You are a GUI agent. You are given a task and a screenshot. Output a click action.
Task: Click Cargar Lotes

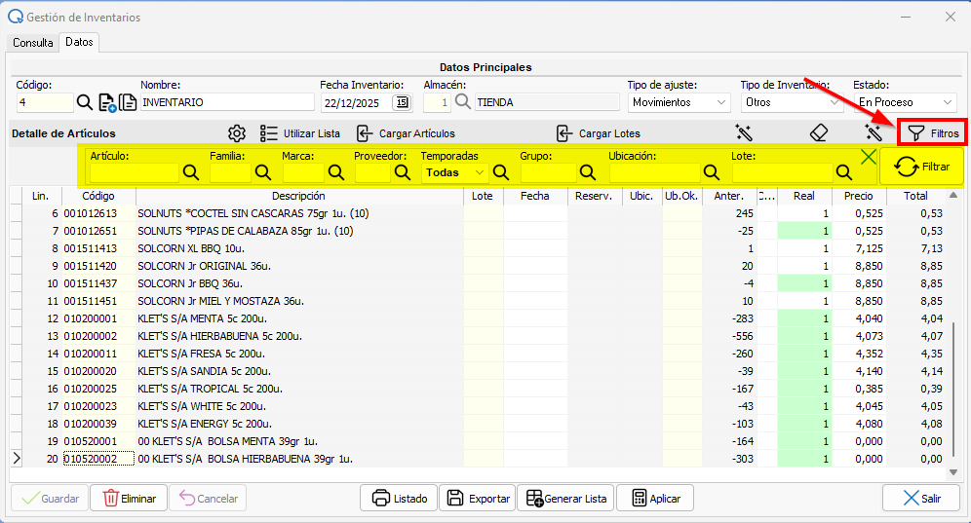click(599, 133)
